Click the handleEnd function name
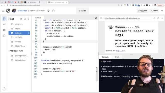The image size is (165, 93). coord(55,60)
